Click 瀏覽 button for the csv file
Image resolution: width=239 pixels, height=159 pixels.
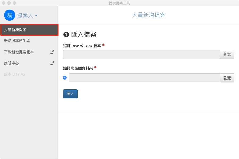[227, 54]
